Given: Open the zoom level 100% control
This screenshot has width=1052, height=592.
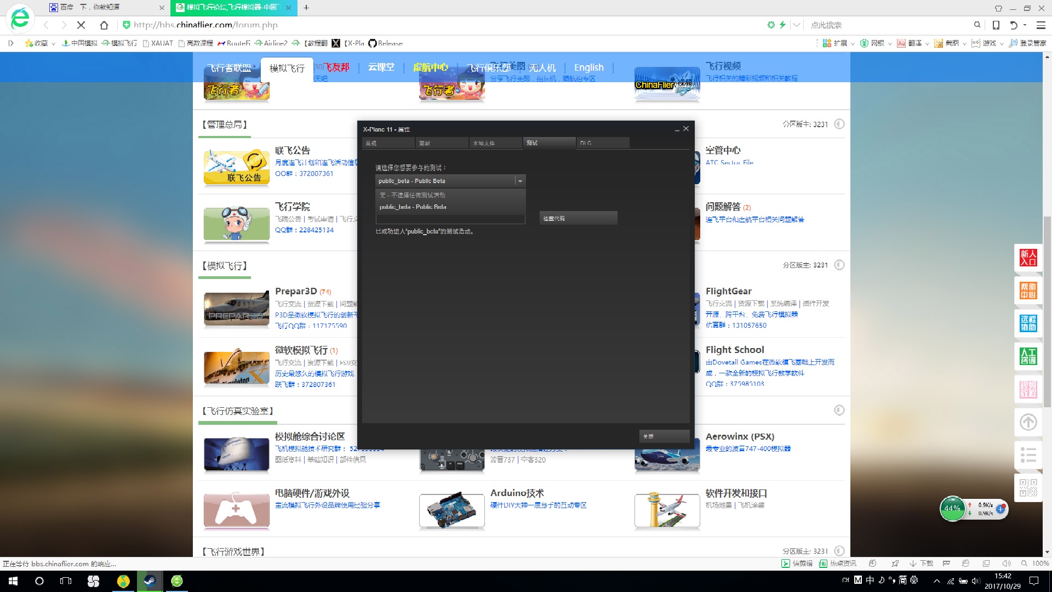Looking at the screenshot, I should tap(1036, 563).
